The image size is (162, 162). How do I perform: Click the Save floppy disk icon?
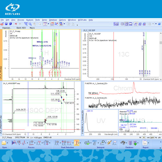[x=6, y=24]
